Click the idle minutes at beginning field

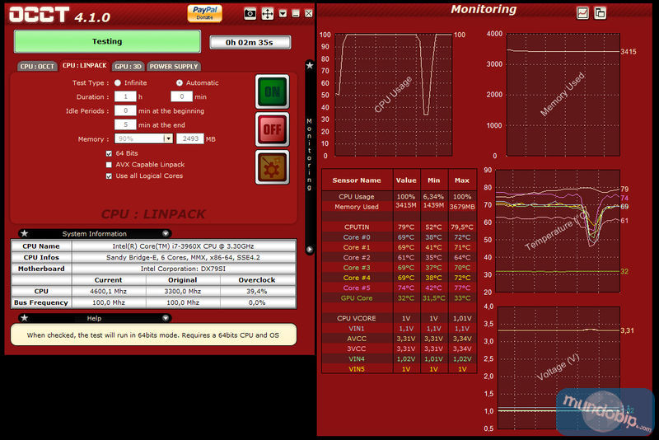click(x=125, y=110)
